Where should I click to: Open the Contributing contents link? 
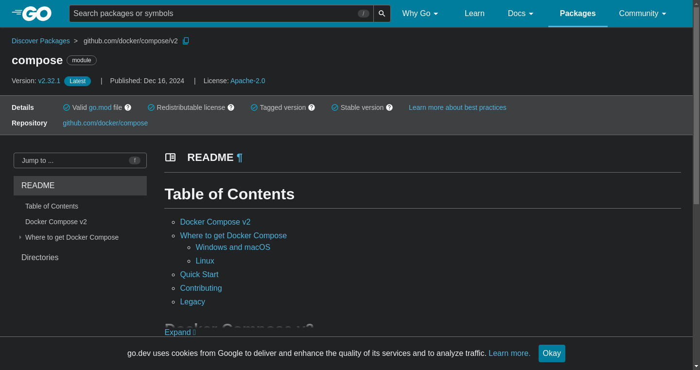pyautogui.click(x=201, y=288)
